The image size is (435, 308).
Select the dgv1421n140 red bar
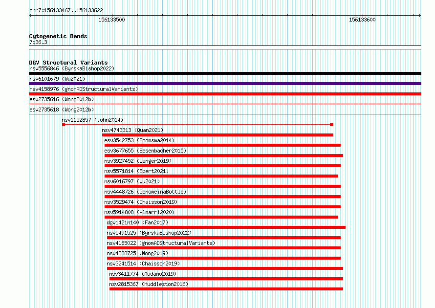click(x=226, y=227)
